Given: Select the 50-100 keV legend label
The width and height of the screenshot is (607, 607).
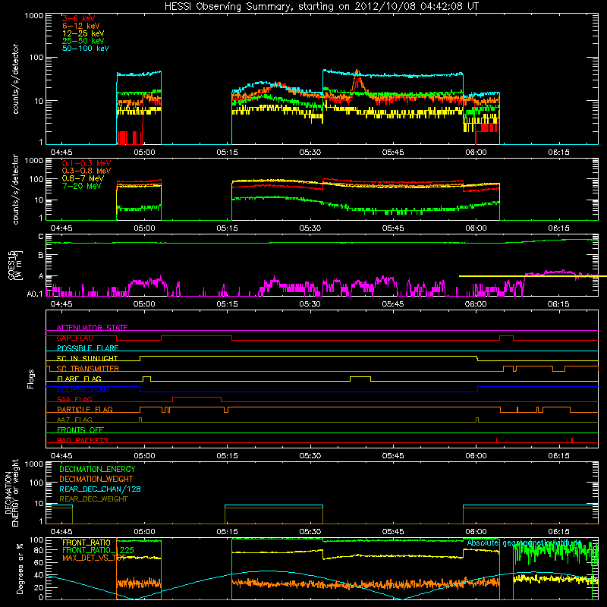Looking at the screenshot, I should pyautogui.click(x=86, y=49).
